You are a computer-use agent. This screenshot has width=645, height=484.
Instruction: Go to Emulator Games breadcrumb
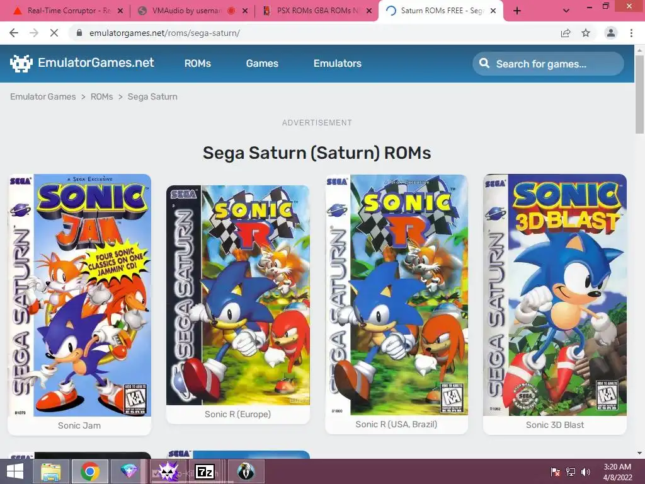(x=43, y=96)
